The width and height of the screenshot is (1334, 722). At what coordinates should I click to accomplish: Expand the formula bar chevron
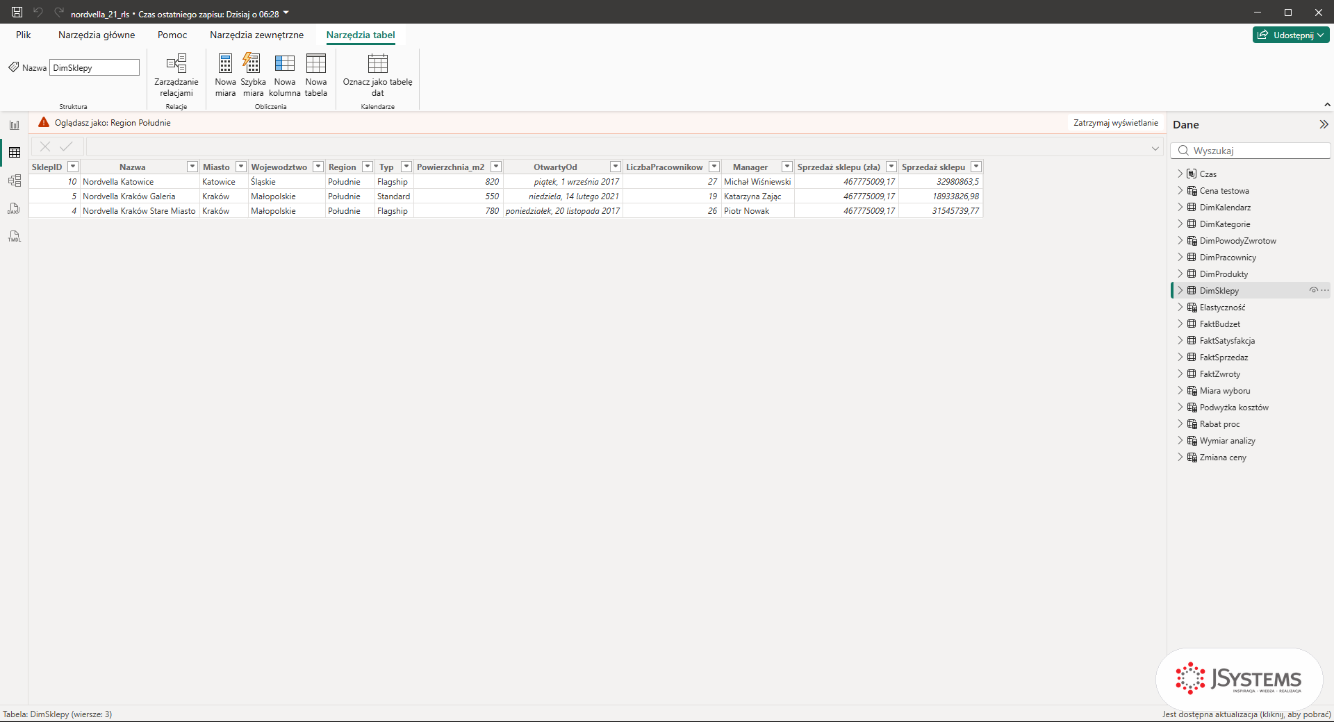click(x=1155, y=149)
